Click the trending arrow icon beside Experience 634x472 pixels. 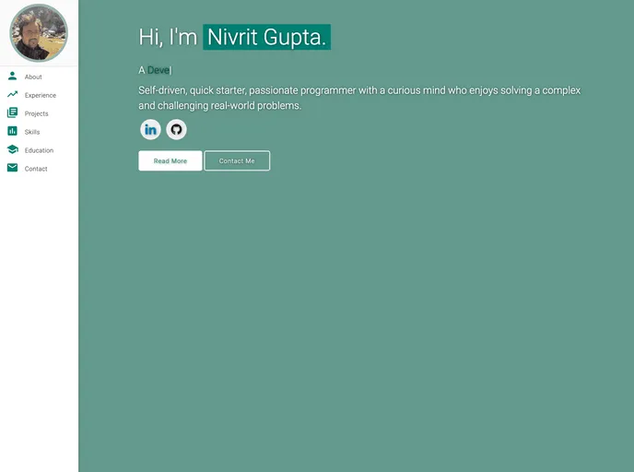12,95
